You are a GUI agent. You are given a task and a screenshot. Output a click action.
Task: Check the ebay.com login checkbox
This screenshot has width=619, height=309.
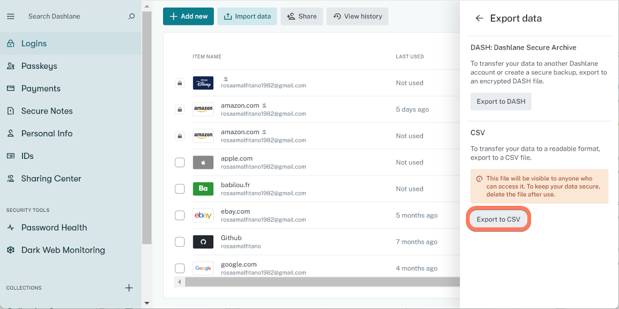click(x=180, y=215)
